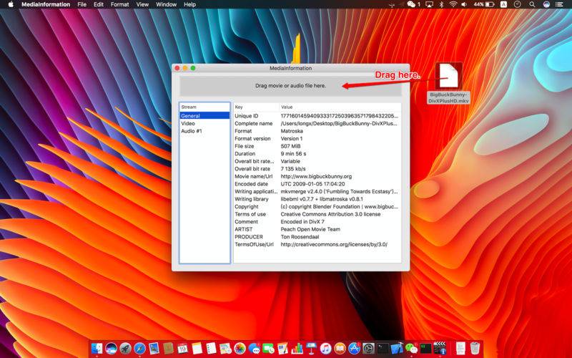
Task: Select the Unique ID row
Action: click(317, 116)
